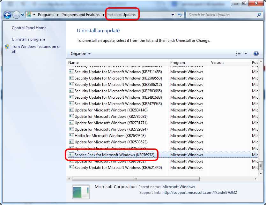Click the horizontal scrollbar thumb
This screenshot has width=266, height=205.
(136, 179)
